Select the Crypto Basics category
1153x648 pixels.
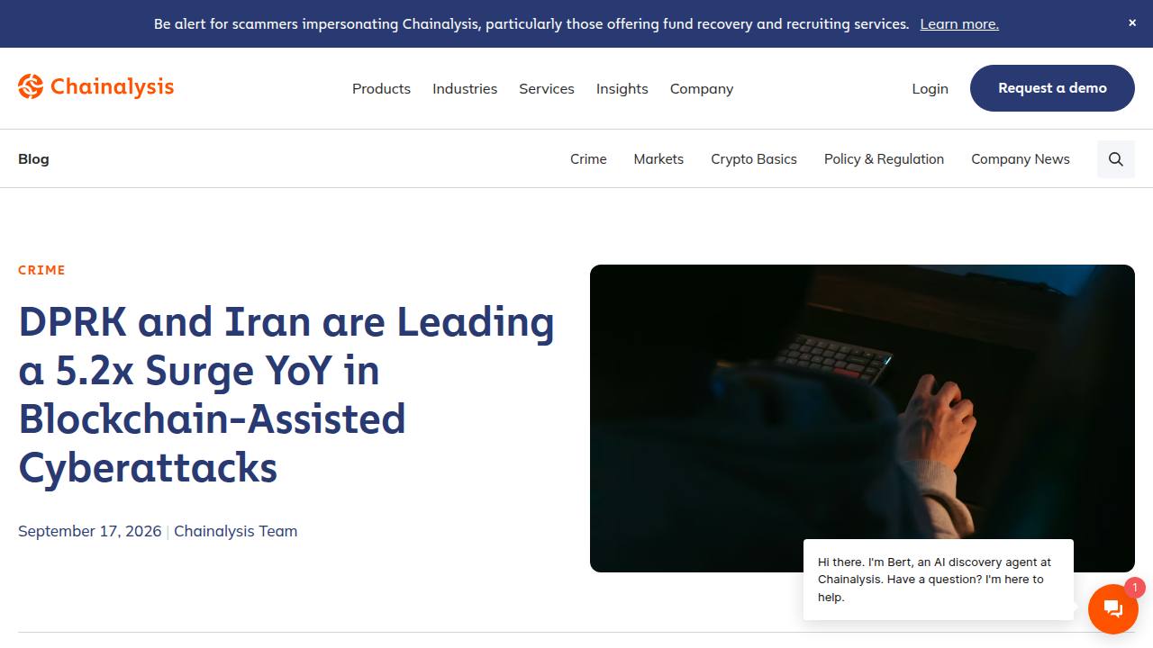[x=754, y=158]
